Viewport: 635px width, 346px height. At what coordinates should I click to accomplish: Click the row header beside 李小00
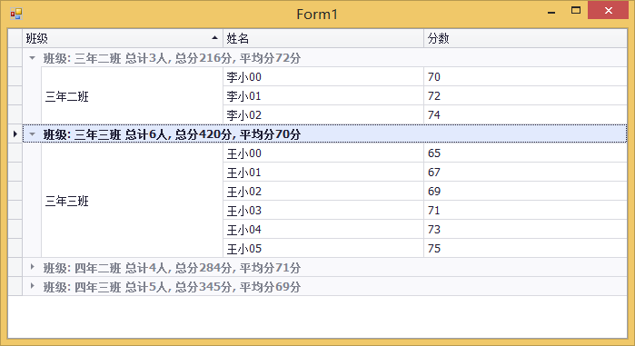pyautogui.click(x=15, y=77)
